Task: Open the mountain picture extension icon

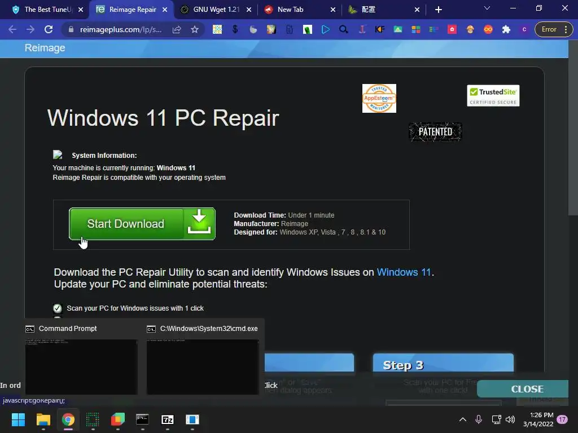Action: (x=398, y=29)
